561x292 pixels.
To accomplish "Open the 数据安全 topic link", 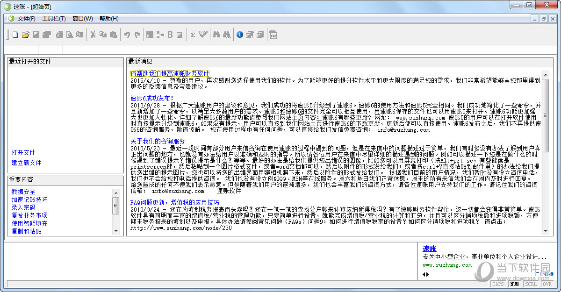I will coord(23,192).
